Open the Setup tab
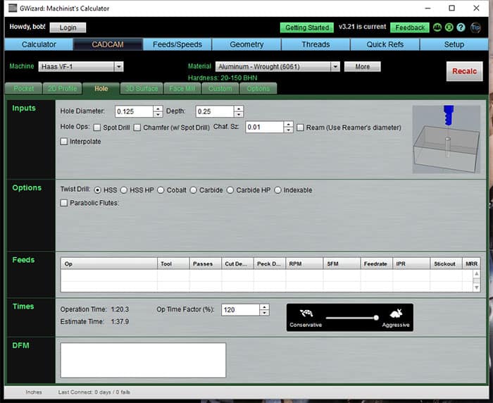 [454, 44]
